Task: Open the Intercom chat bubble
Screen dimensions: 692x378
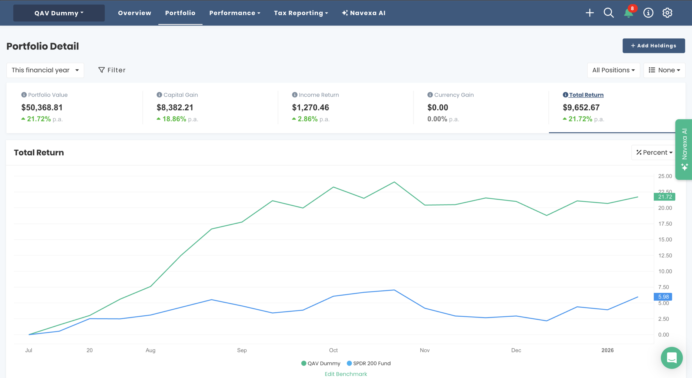Action: click(x=672, y=358)
